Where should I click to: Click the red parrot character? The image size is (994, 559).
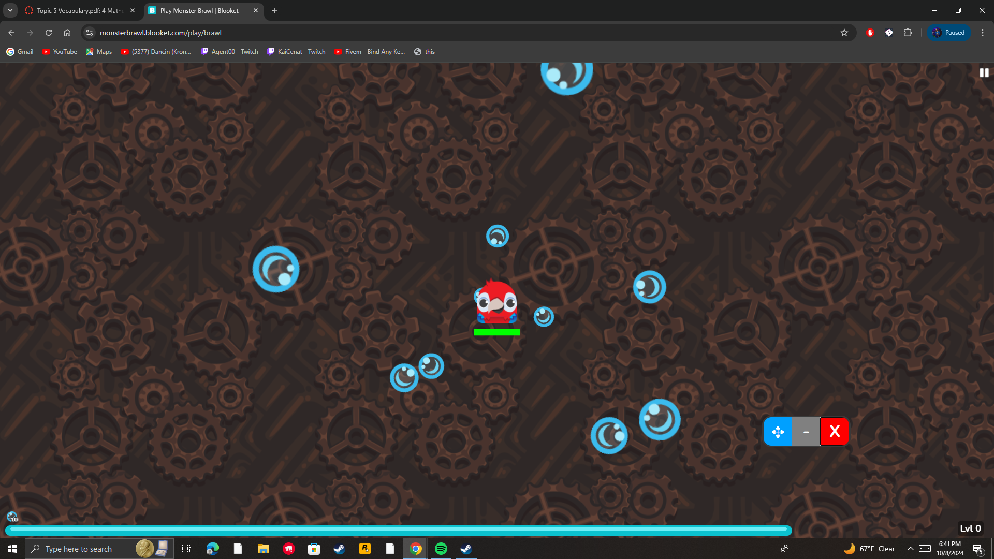[x=496, y=302]
